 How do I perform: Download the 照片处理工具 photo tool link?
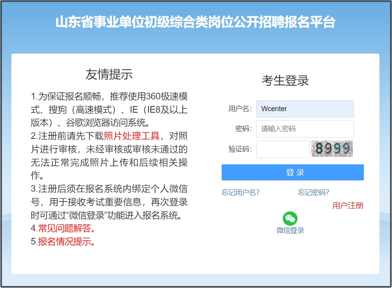(x=132, y=136)
